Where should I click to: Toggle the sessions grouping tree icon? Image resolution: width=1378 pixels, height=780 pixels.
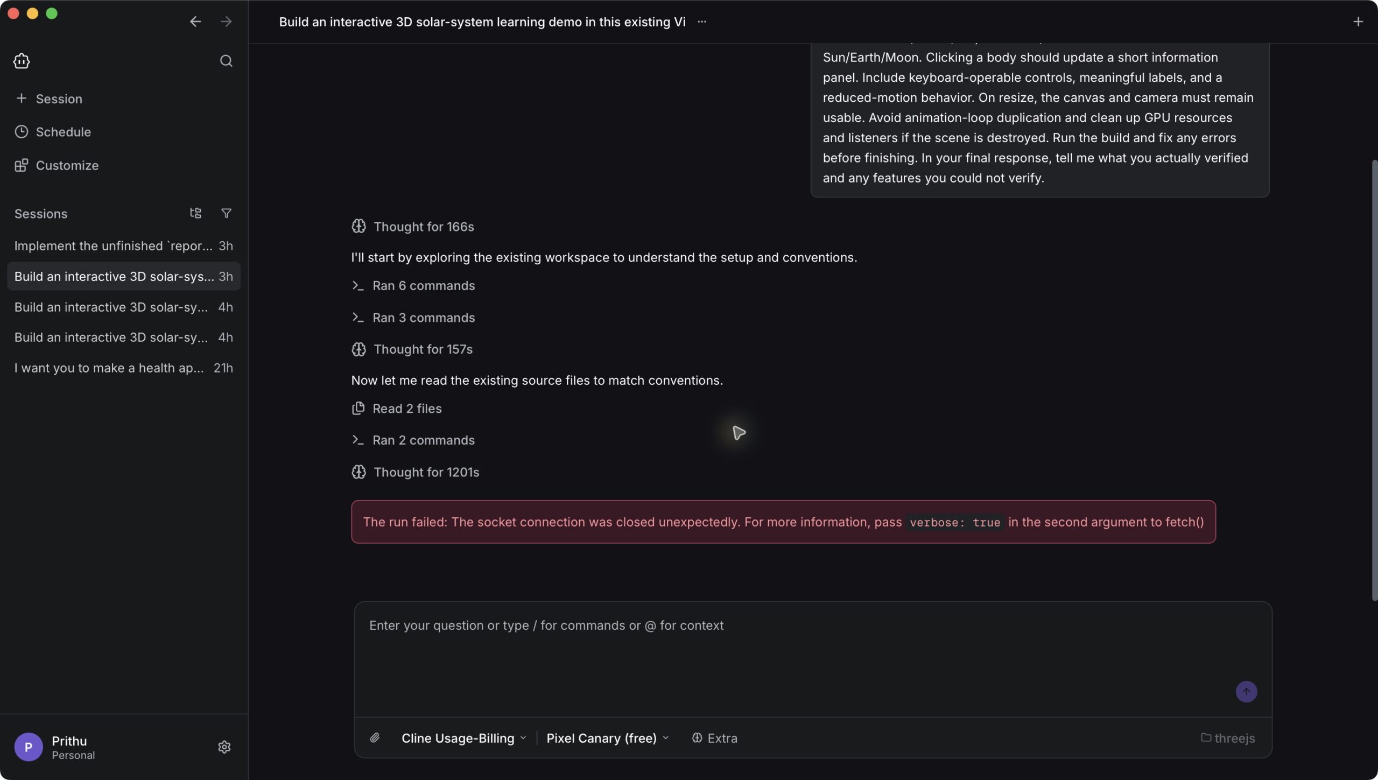pos(195,213)
